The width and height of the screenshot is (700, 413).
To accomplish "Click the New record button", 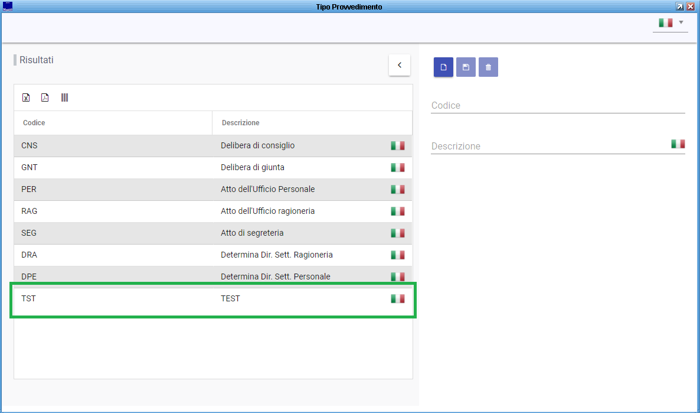I will (443, 67).
